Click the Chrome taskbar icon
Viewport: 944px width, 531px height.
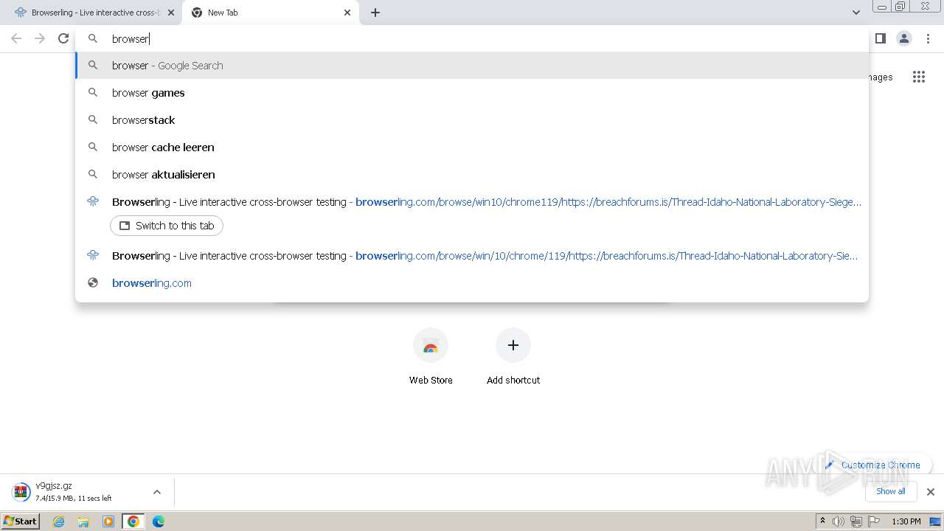point(133,521)
